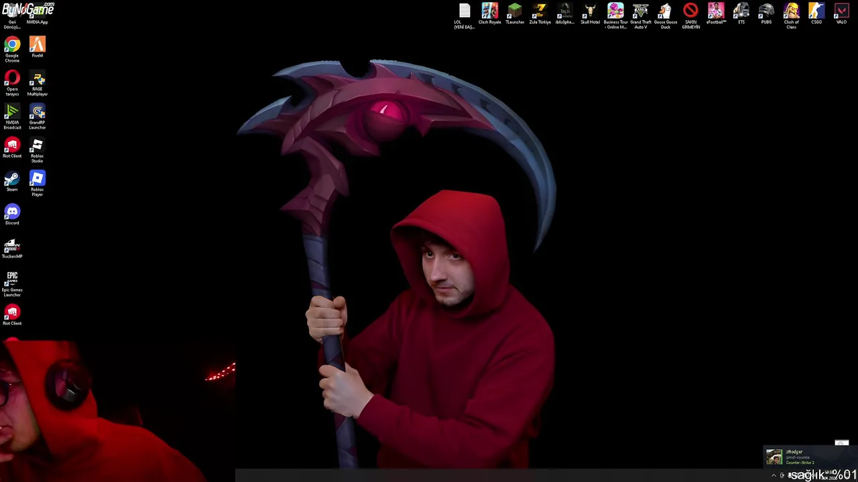Select the Epic Games Launcher shortcut
858x482 pixels.
pyautogui.click(x=12, y=285)
